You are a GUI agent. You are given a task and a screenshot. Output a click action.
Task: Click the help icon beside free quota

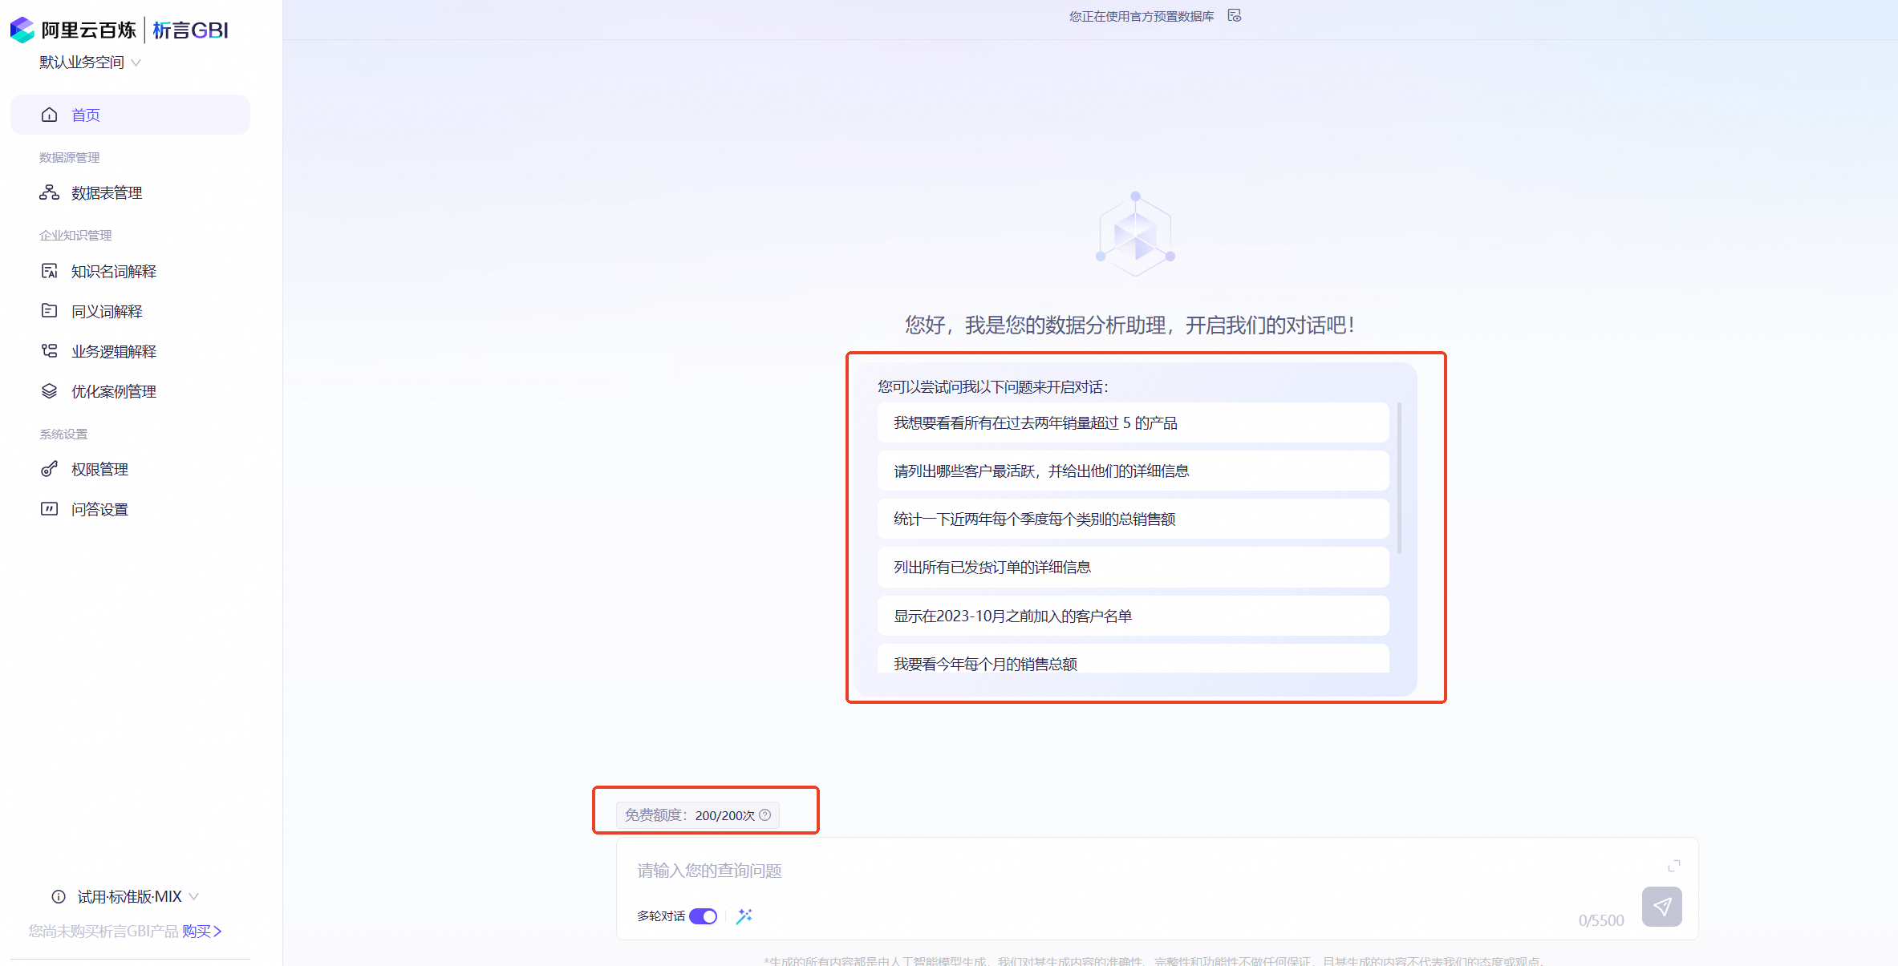[765, 814]
